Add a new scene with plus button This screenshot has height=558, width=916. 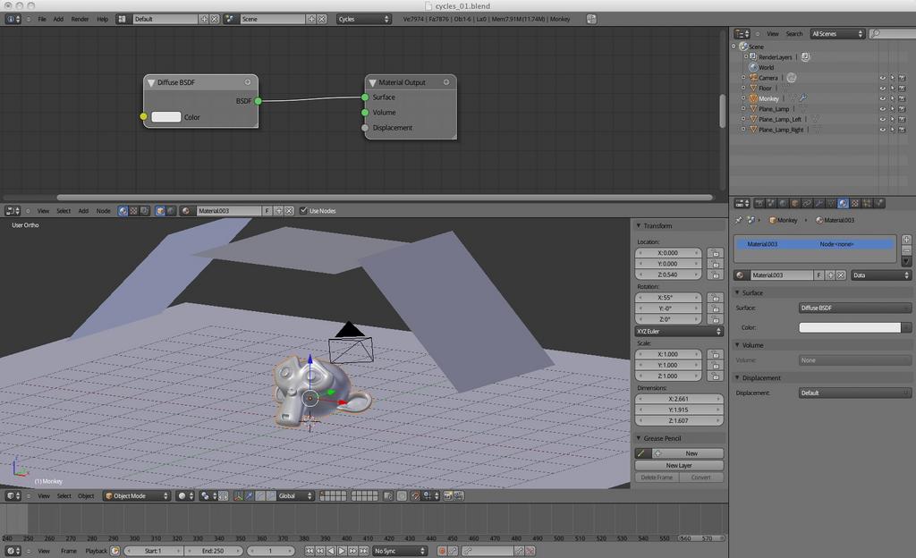click(311, 20)
